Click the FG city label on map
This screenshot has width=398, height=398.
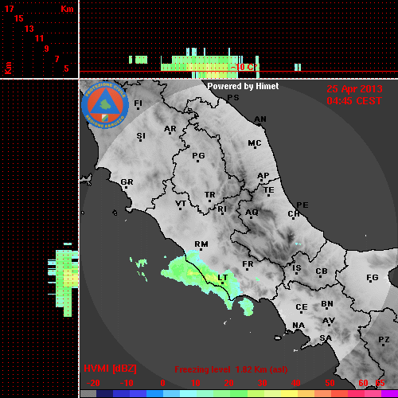373,278
